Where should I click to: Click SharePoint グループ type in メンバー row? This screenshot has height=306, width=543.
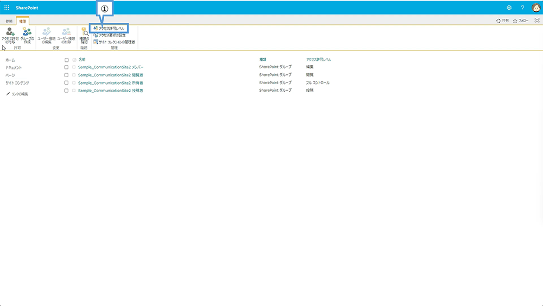(275, 67)
